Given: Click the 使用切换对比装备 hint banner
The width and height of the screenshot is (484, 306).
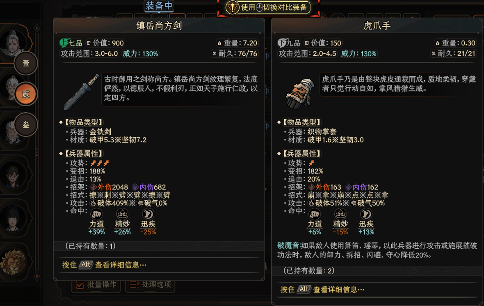Looking at the screenshot, I should click(268, 7).
